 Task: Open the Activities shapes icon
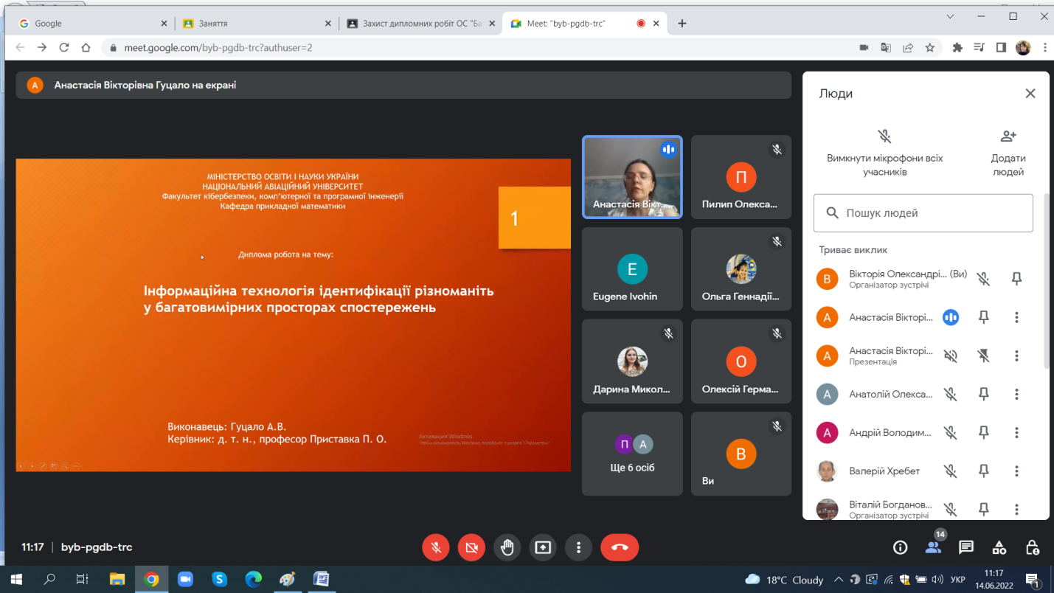[x=999, y=547]
